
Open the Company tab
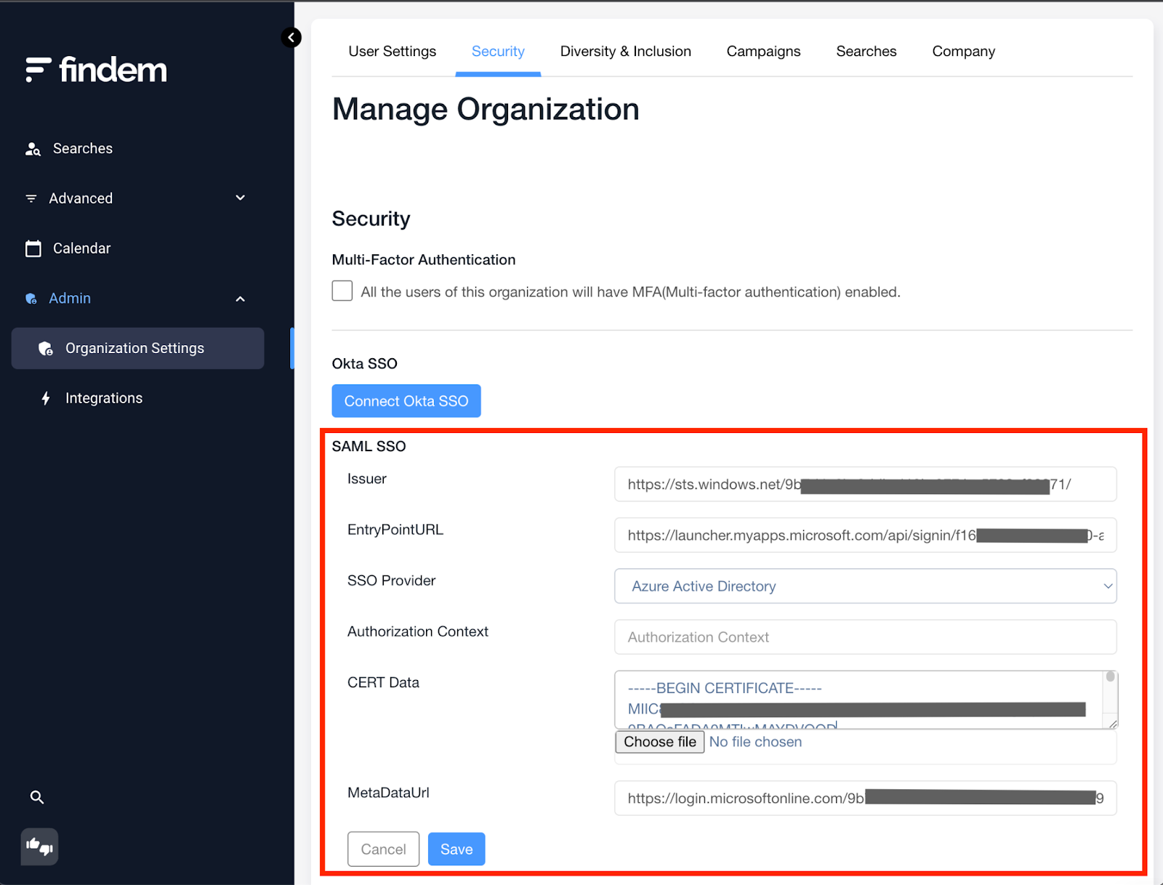tap(964, 52)
